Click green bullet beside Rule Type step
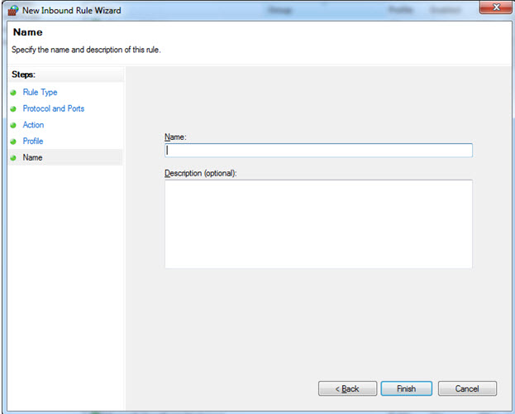This screenshot has width=515, height=414. (13, 93)
